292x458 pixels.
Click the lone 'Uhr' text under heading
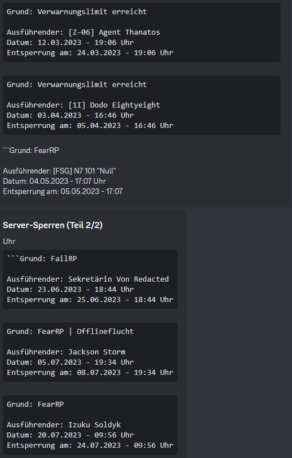(x=9, y=242)
